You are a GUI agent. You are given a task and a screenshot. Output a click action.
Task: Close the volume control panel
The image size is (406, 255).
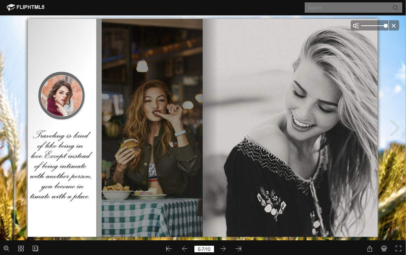pos(394,26)
